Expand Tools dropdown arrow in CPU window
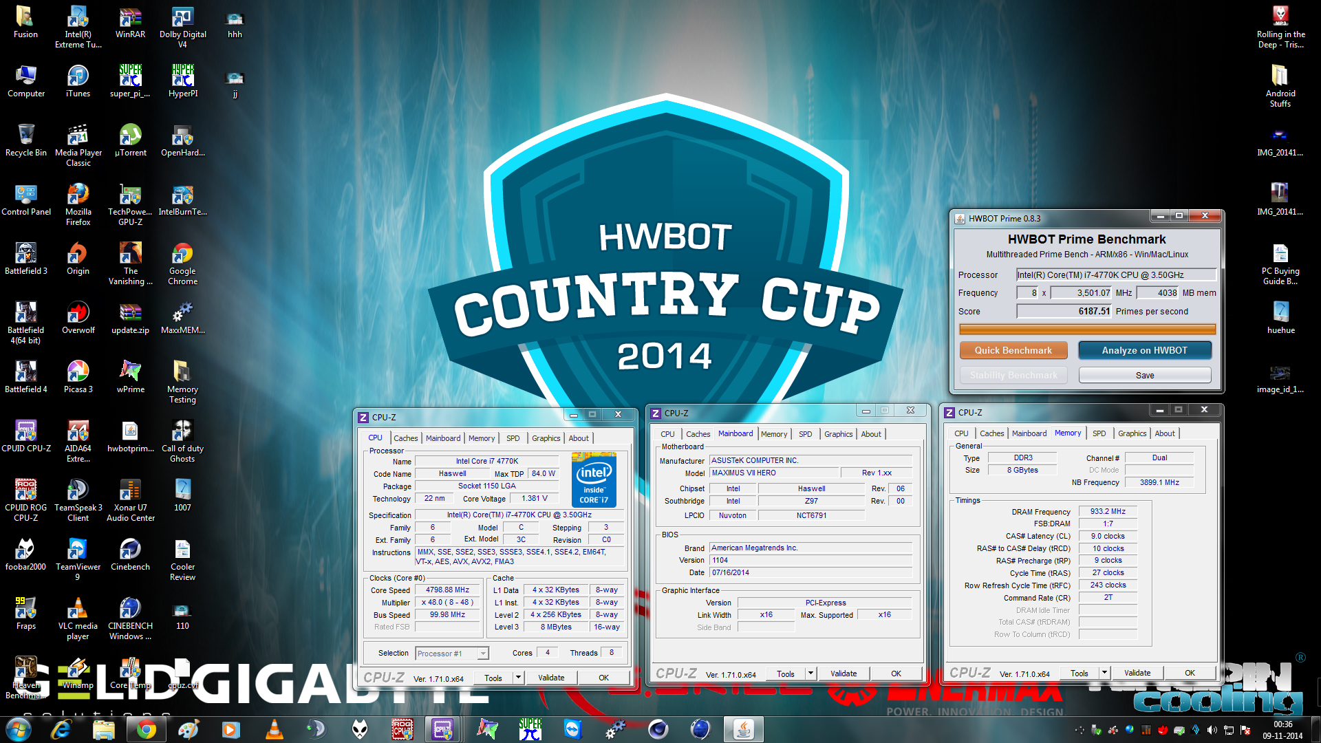1321x743 pixels. 518,678
